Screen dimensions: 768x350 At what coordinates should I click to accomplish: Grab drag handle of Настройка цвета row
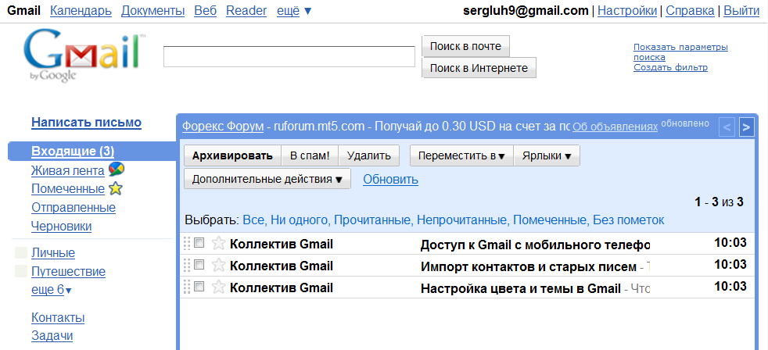tap(186, 287)
